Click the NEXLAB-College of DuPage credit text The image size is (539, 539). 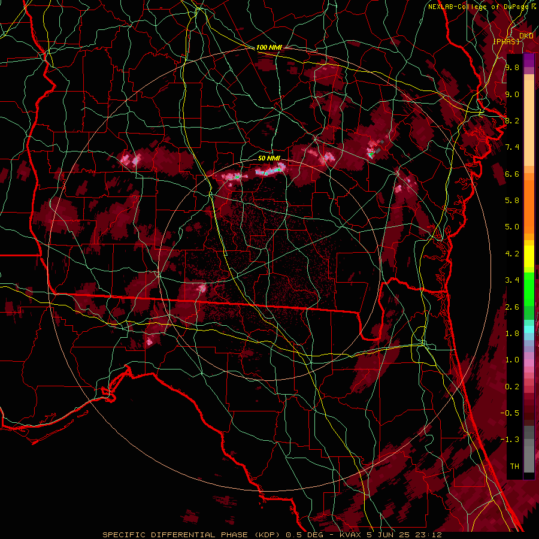pos(479,7)
